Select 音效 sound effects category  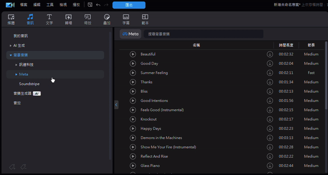[17, 103]
